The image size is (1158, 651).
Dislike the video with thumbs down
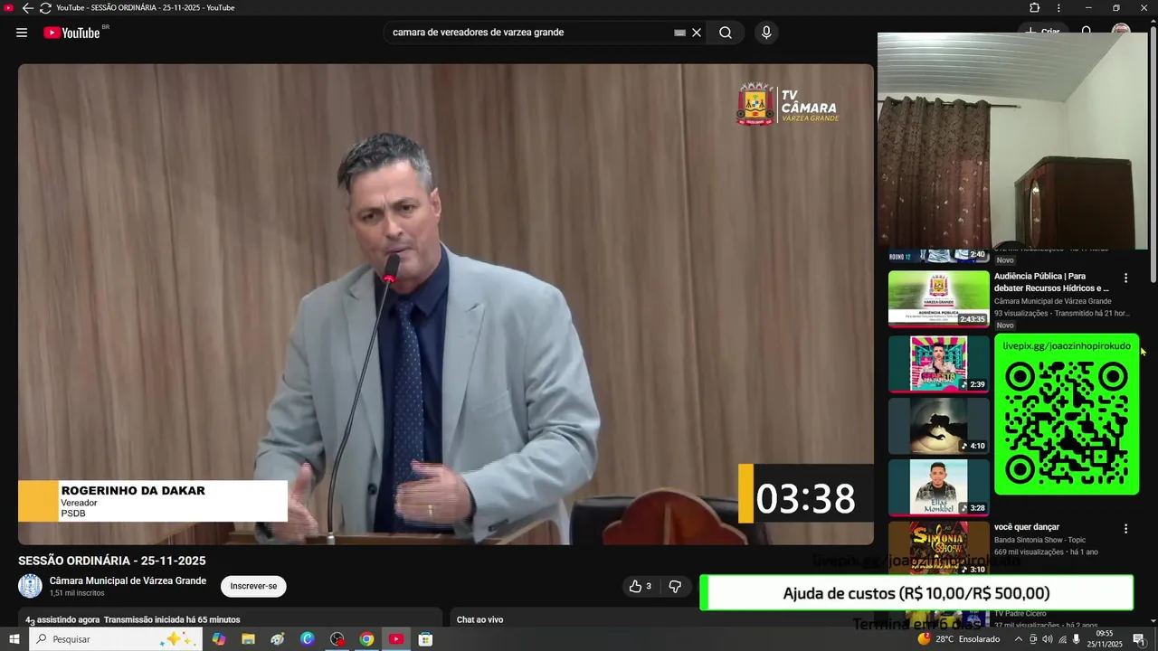[x=675, y=587]
